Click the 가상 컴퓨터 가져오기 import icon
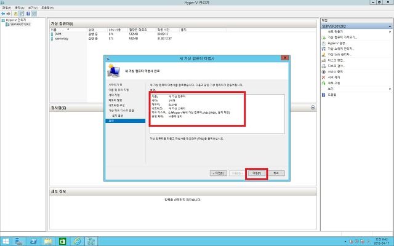The height and width of the screenshot is (246, 394). tap(324, 38)
